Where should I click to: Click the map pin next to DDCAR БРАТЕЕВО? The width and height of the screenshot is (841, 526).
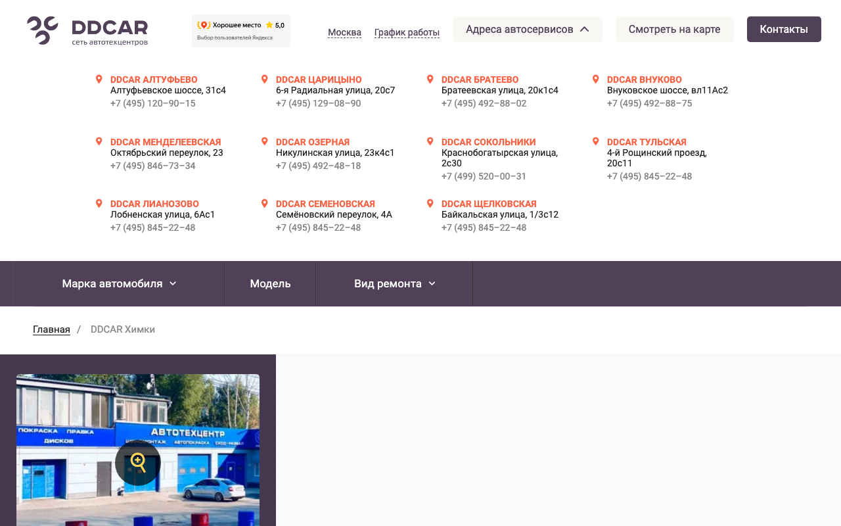(x=430, y=80)
